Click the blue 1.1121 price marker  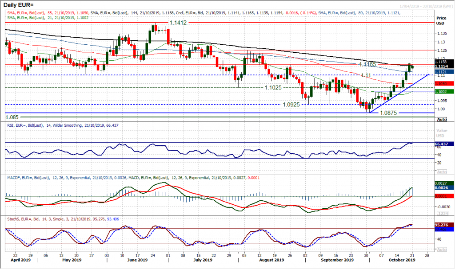[441, 72]
